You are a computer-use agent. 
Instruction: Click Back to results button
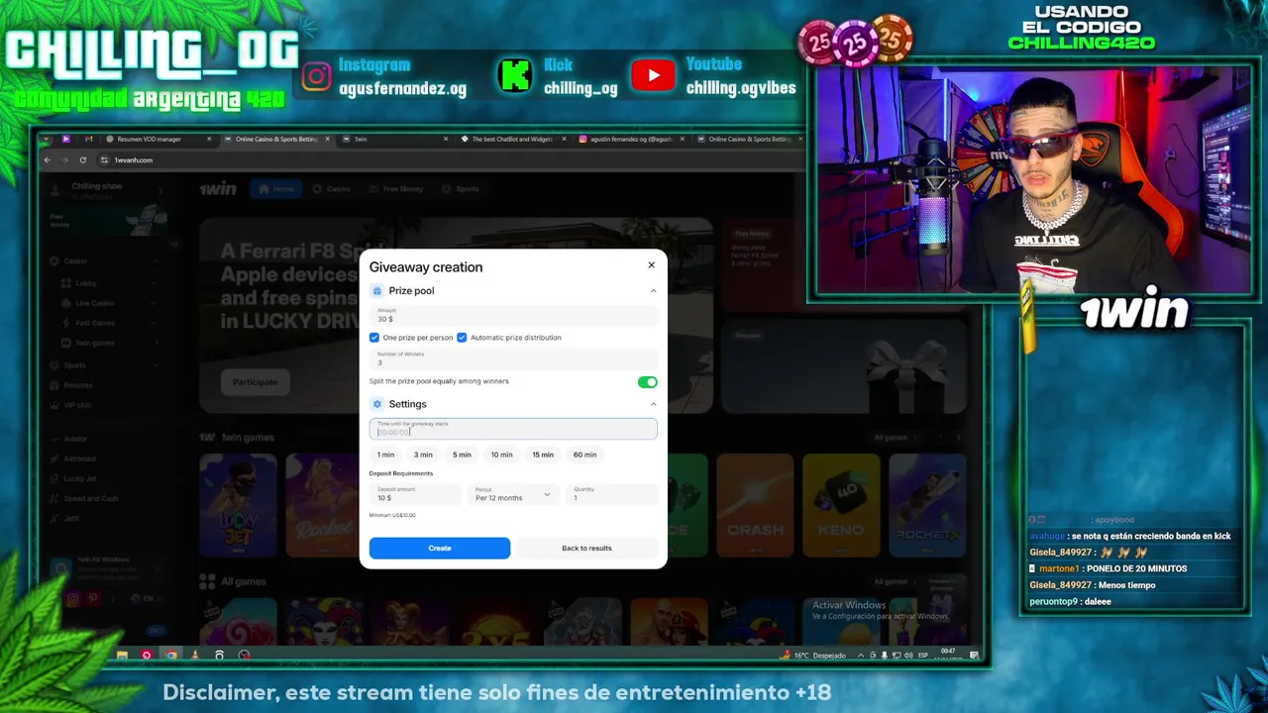(x=586, y=548)
